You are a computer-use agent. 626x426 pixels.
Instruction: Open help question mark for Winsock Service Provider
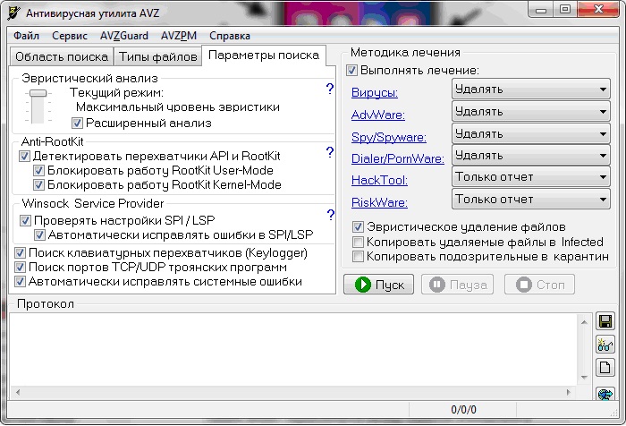[331, 215]
